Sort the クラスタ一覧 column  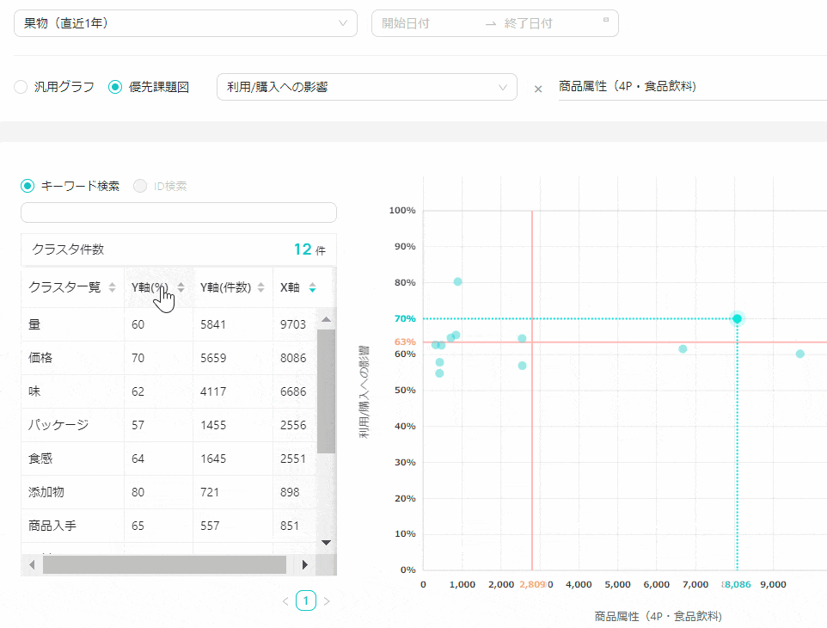tap(112, 288)
